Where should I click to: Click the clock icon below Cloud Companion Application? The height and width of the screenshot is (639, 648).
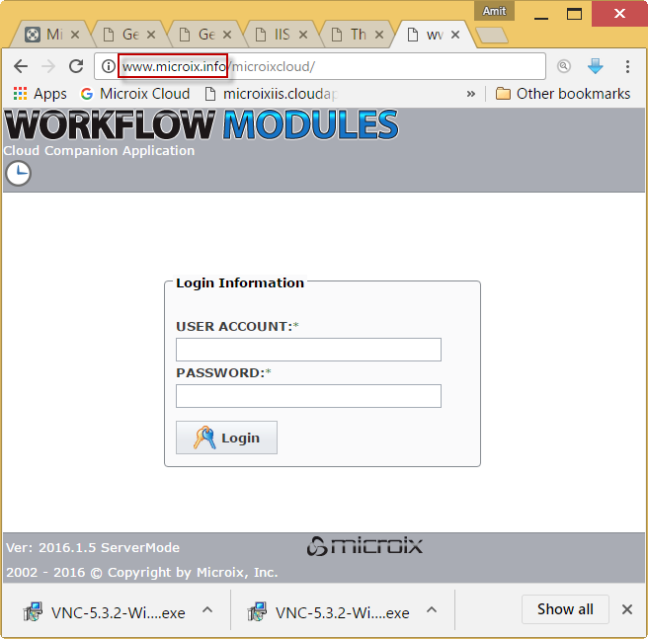pos(19,174)
